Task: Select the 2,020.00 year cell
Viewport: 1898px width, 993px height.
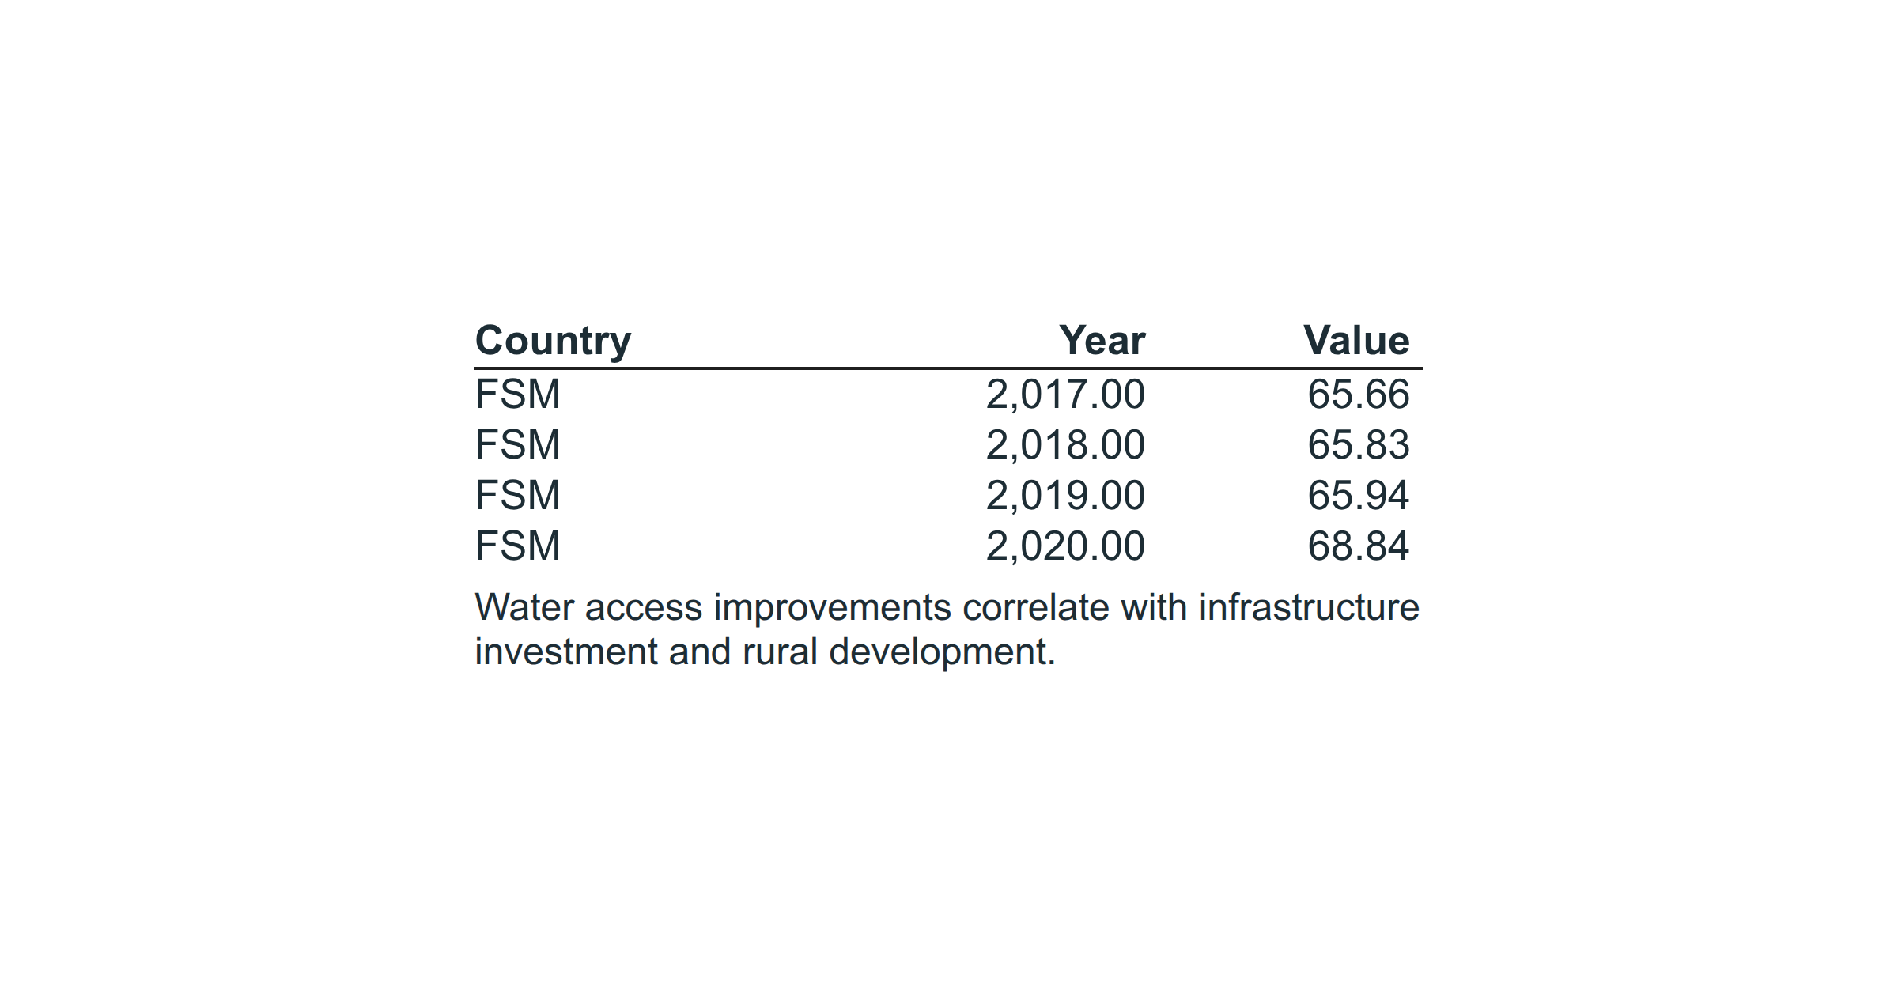Action: pyautogui.click(x=1065, y=546)
